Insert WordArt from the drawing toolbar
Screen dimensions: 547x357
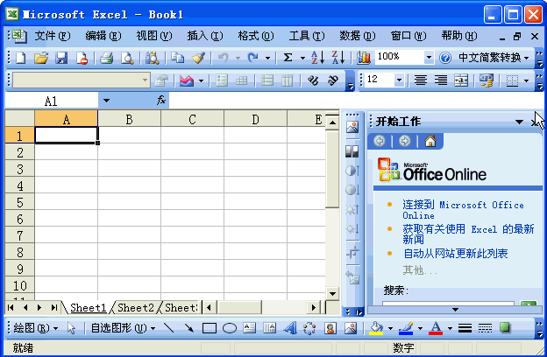290,328
